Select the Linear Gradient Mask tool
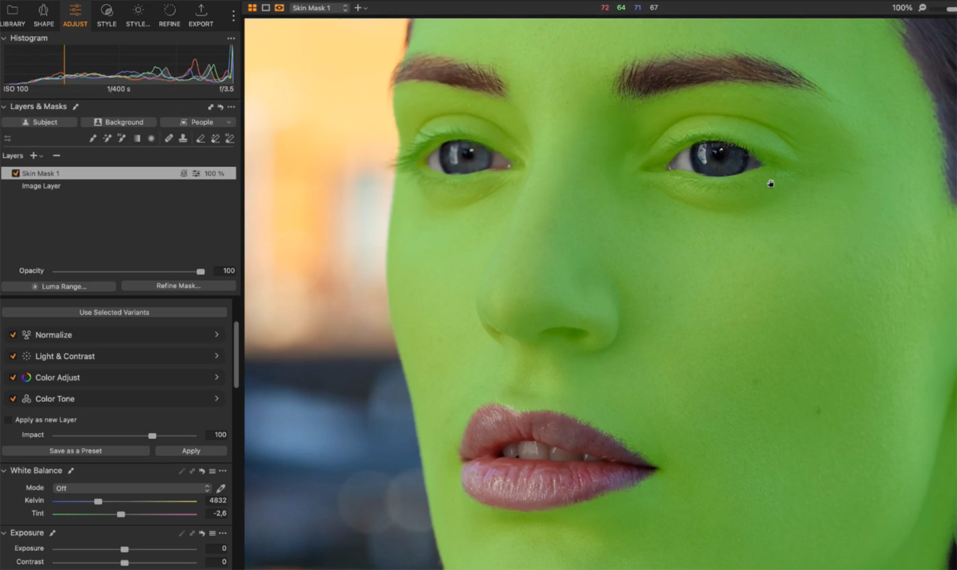 click(137, 139)
